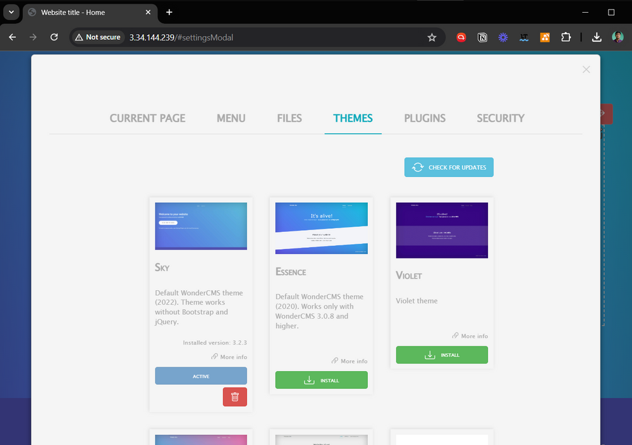Expand the tab search chevron
The width and height of the screenshot is (632, 445).
(11, 12)
